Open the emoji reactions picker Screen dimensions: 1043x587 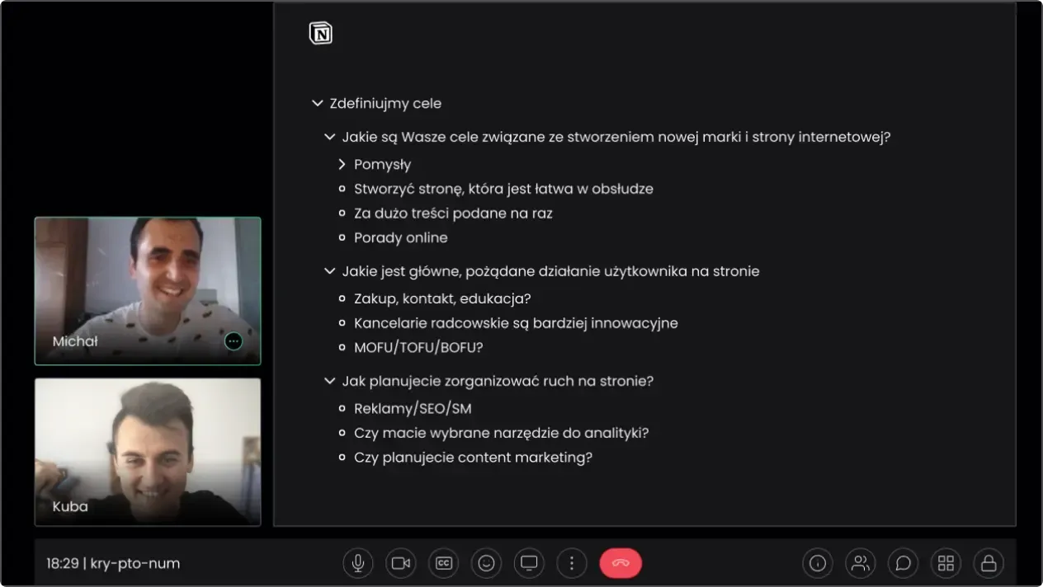click(486, 563)
